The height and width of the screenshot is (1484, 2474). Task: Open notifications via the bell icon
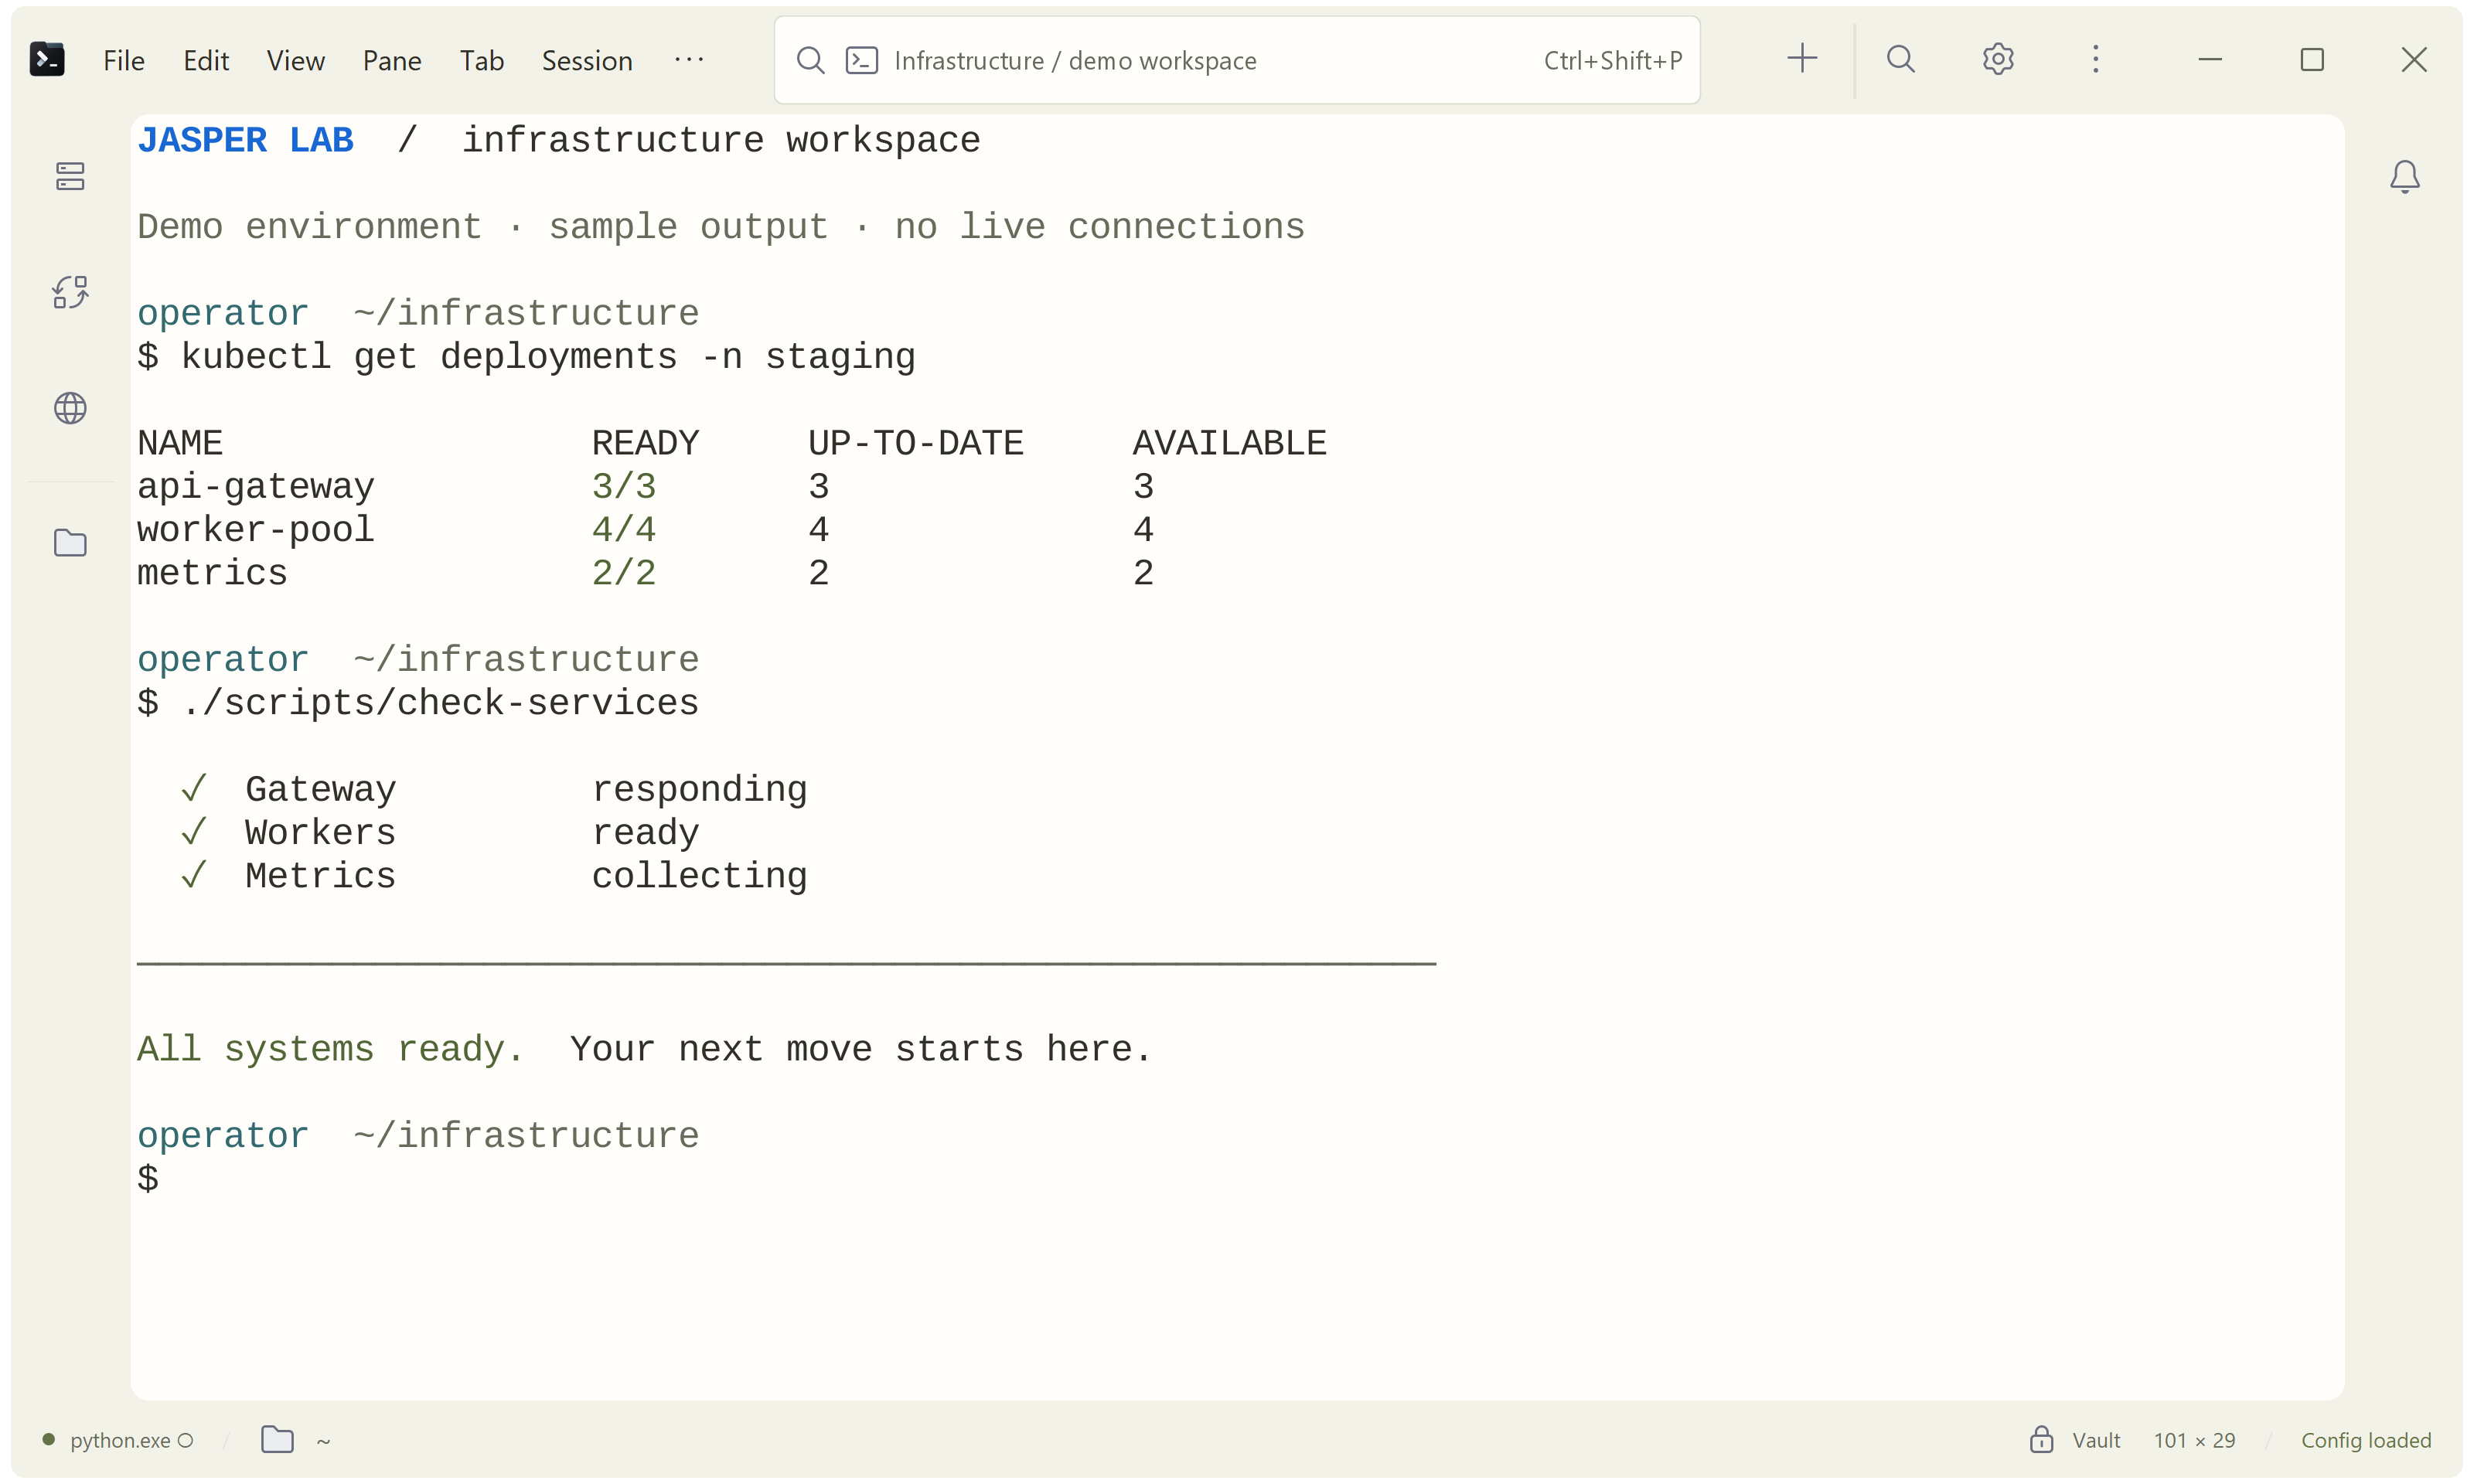click(x=2405, y=177)
